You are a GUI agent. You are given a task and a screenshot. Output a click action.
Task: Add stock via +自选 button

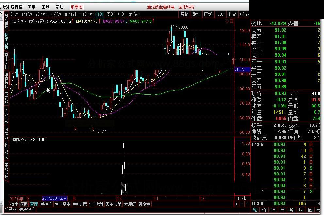(244, 14)
